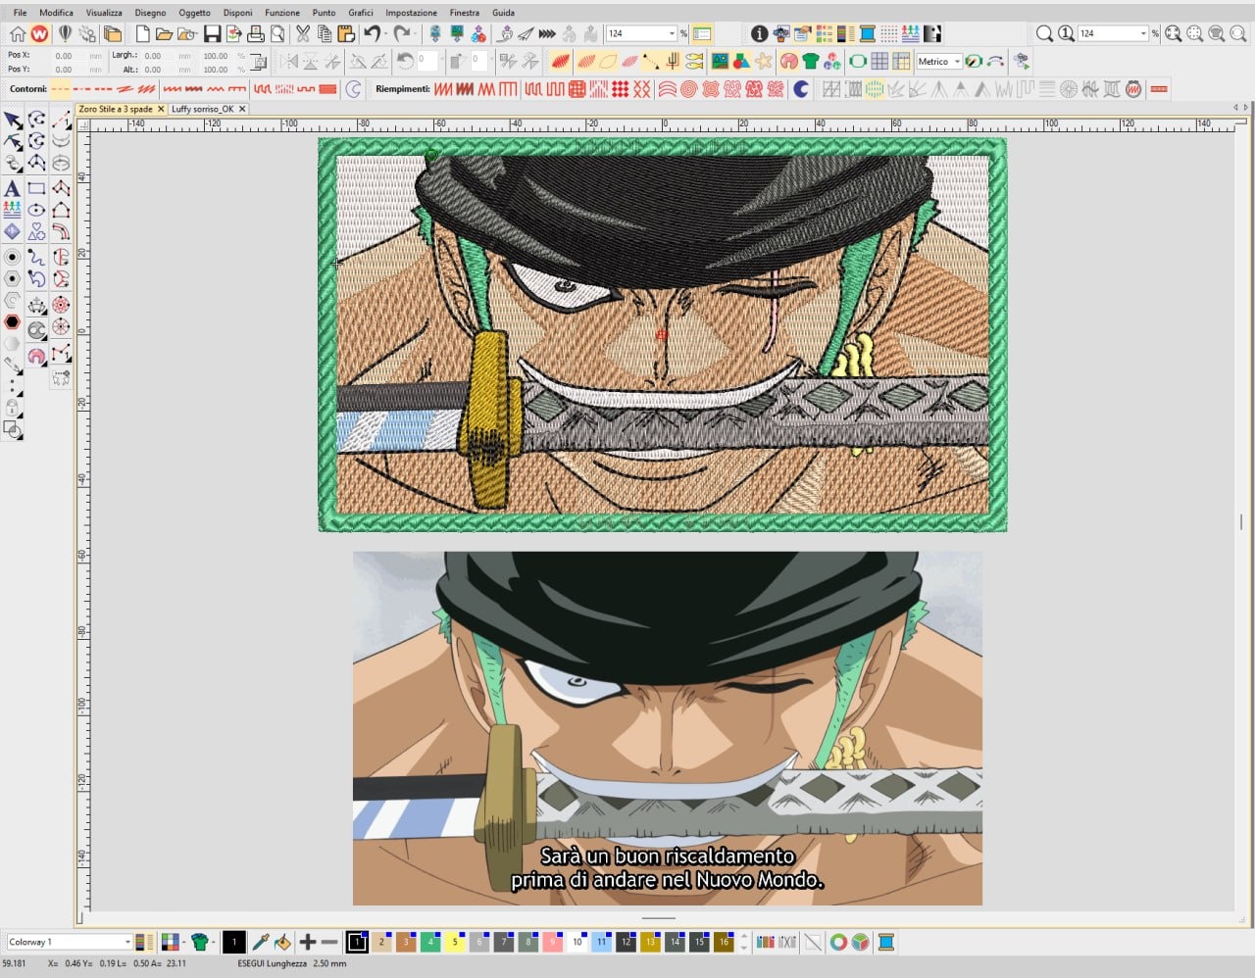Viewport: 1255px width, 978px height.
Task: Select the arrow Select Object tool
Action: click(13, 120)
